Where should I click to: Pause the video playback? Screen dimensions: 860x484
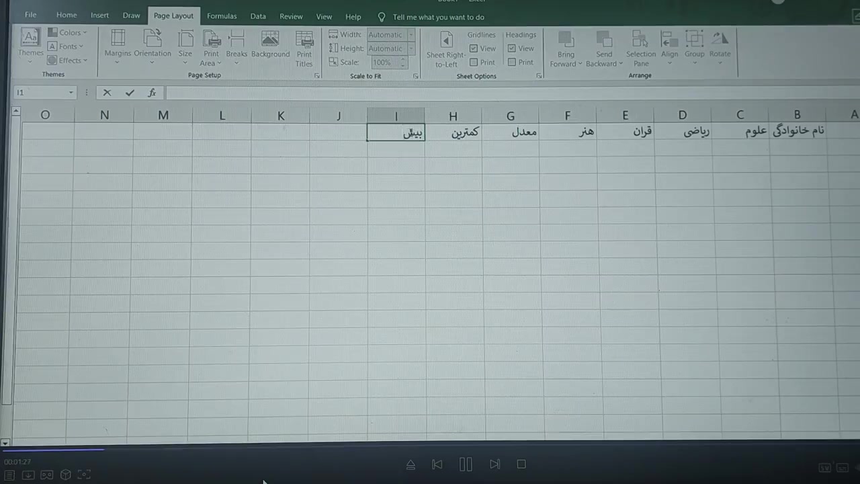pos(466,464)
